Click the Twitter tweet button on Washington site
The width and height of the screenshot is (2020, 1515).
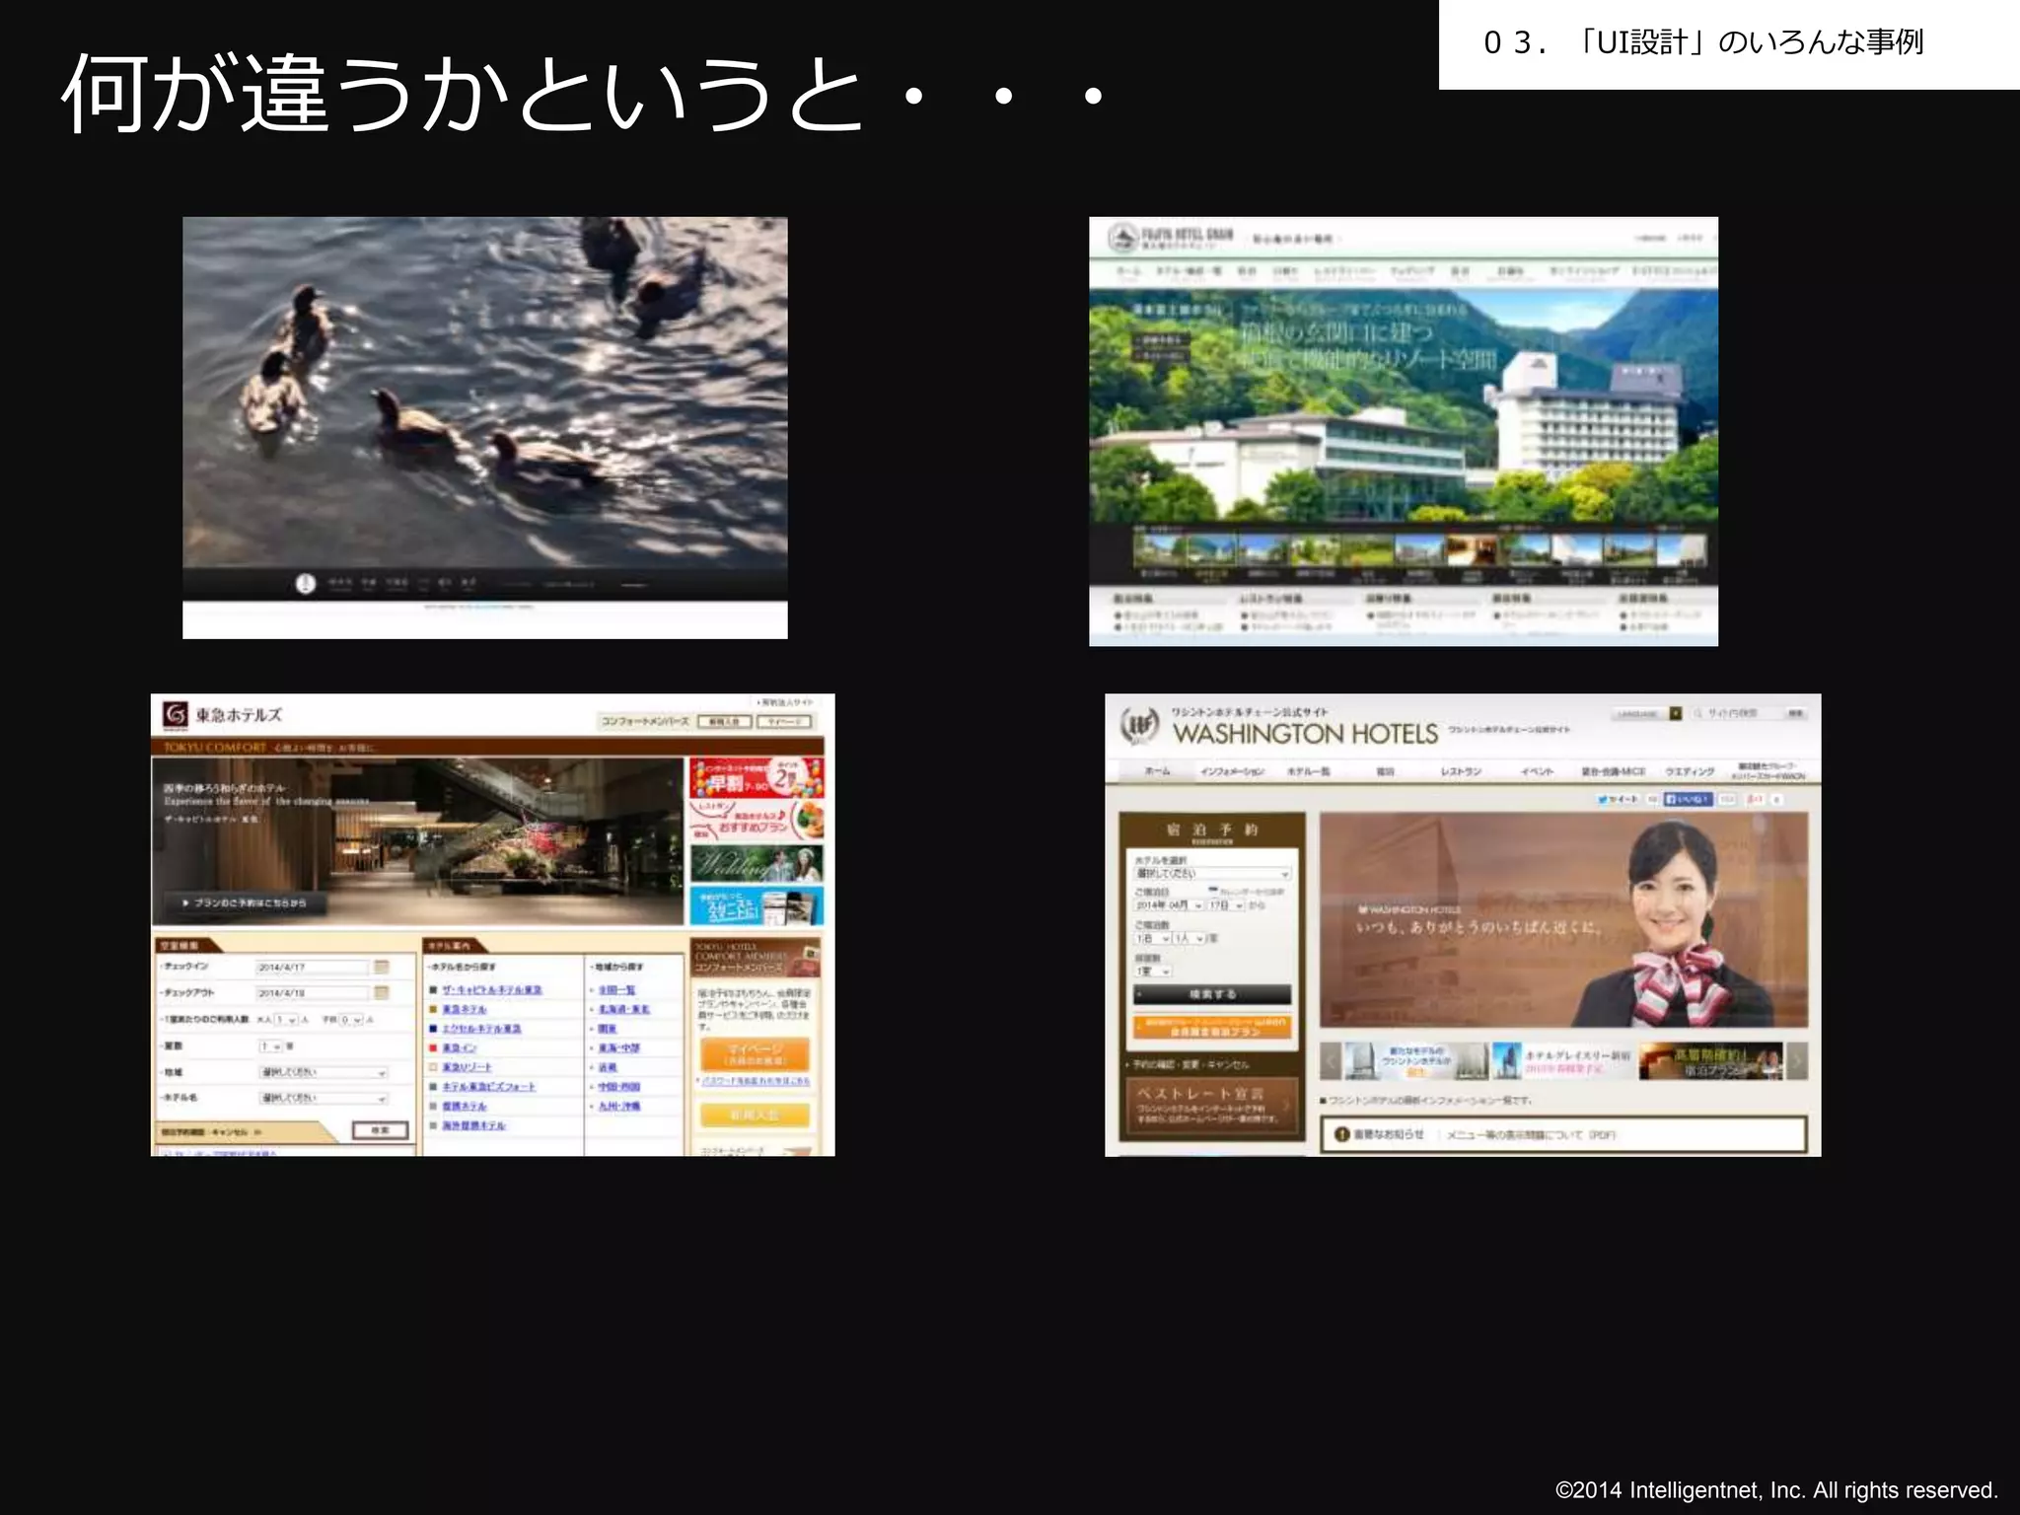(1618, 799)
